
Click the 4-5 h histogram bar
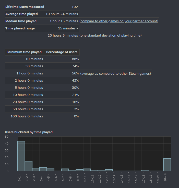point(50,169)
